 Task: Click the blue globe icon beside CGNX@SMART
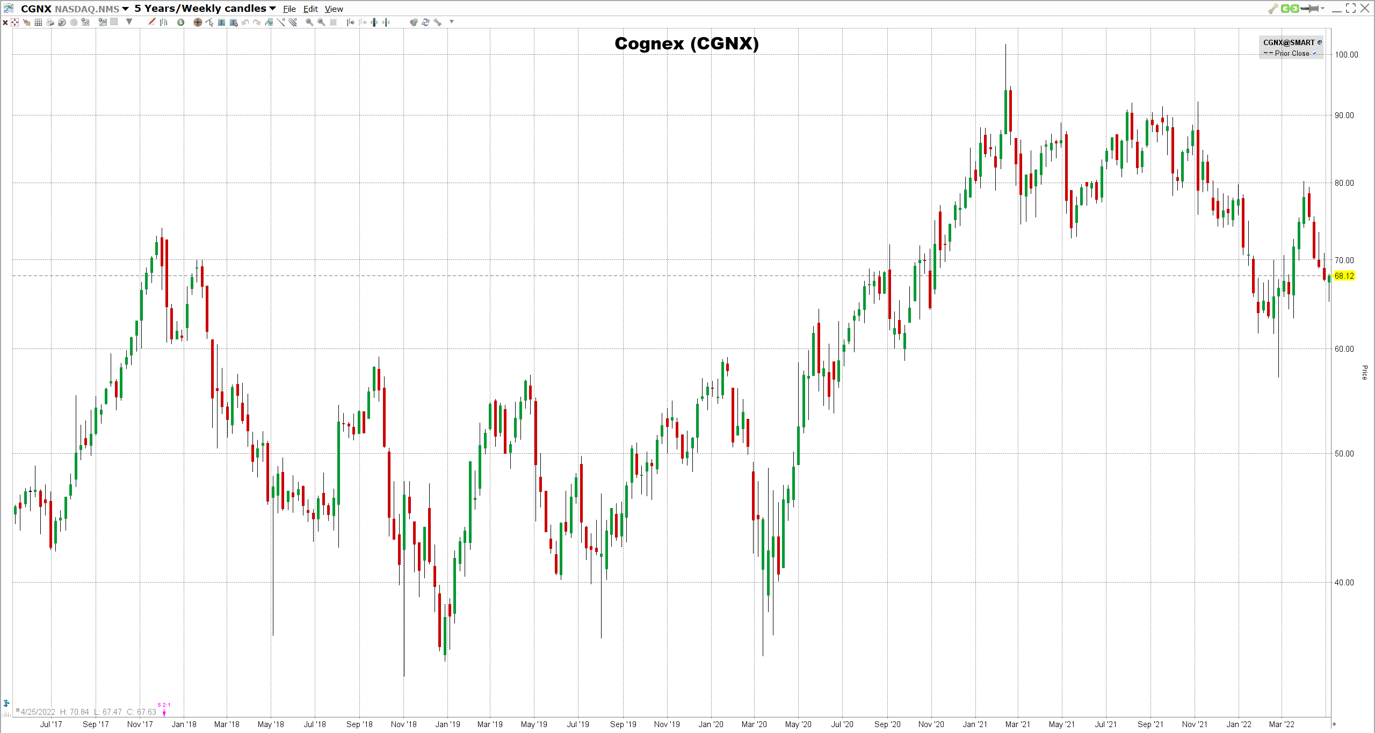(1320, 42)
